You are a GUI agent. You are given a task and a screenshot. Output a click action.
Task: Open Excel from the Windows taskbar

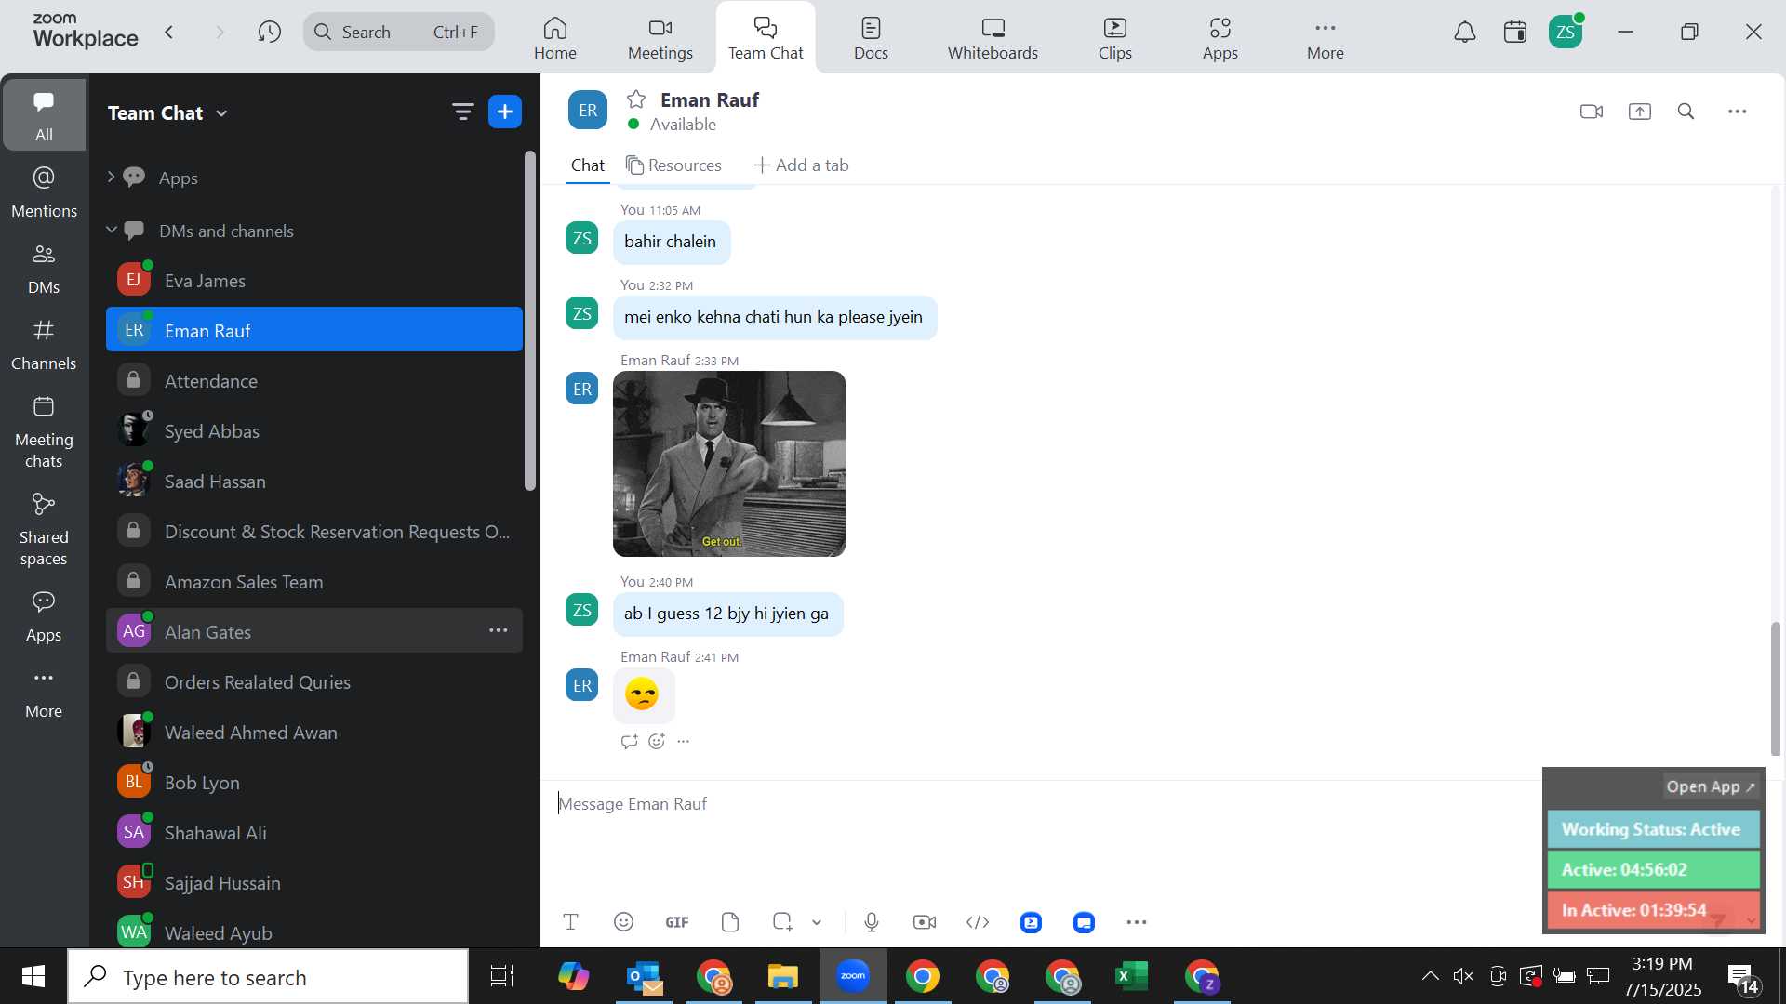click(1131, 977)
